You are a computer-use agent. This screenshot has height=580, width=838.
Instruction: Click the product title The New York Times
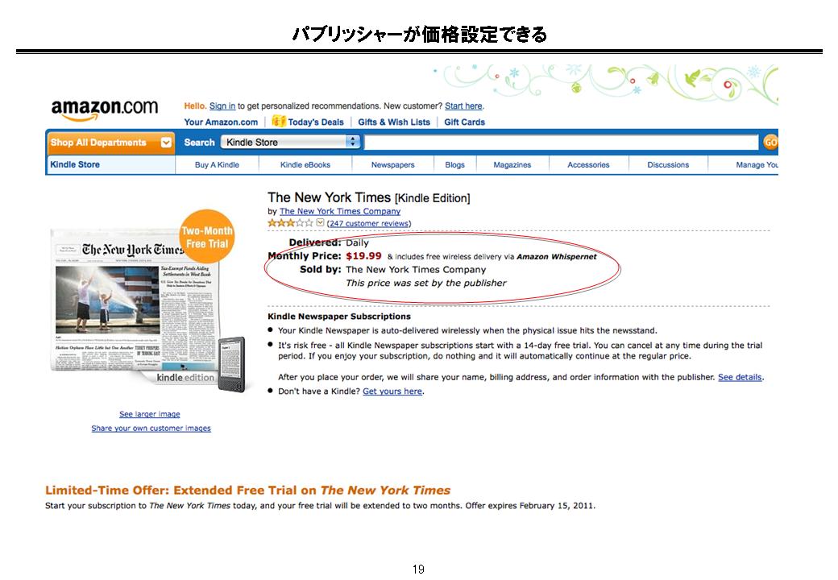(330, 197)
